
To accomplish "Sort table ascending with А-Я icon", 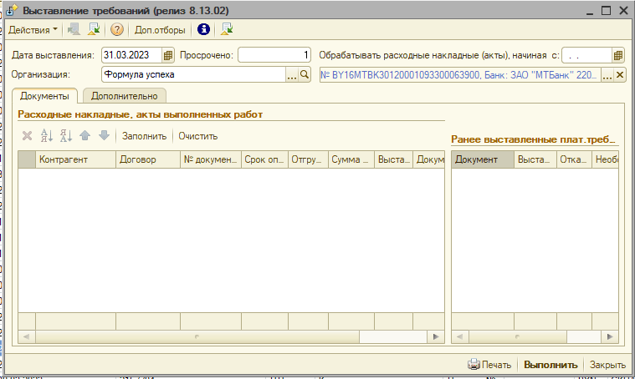I will coord(47,136).
